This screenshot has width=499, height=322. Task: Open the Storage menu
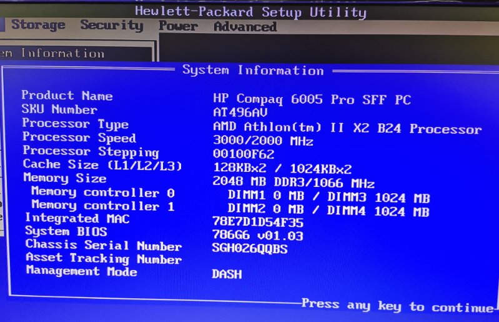coord(38,24)
